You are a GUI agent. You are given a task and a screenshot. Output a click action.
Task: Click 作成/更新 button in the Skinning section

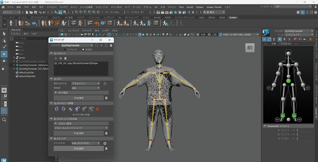point(79,148)
